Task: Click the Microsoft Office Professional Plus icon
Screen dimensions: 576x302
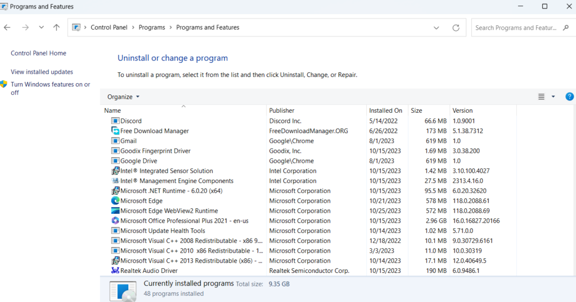Action: pyautogui.click(x=115, y=221)
